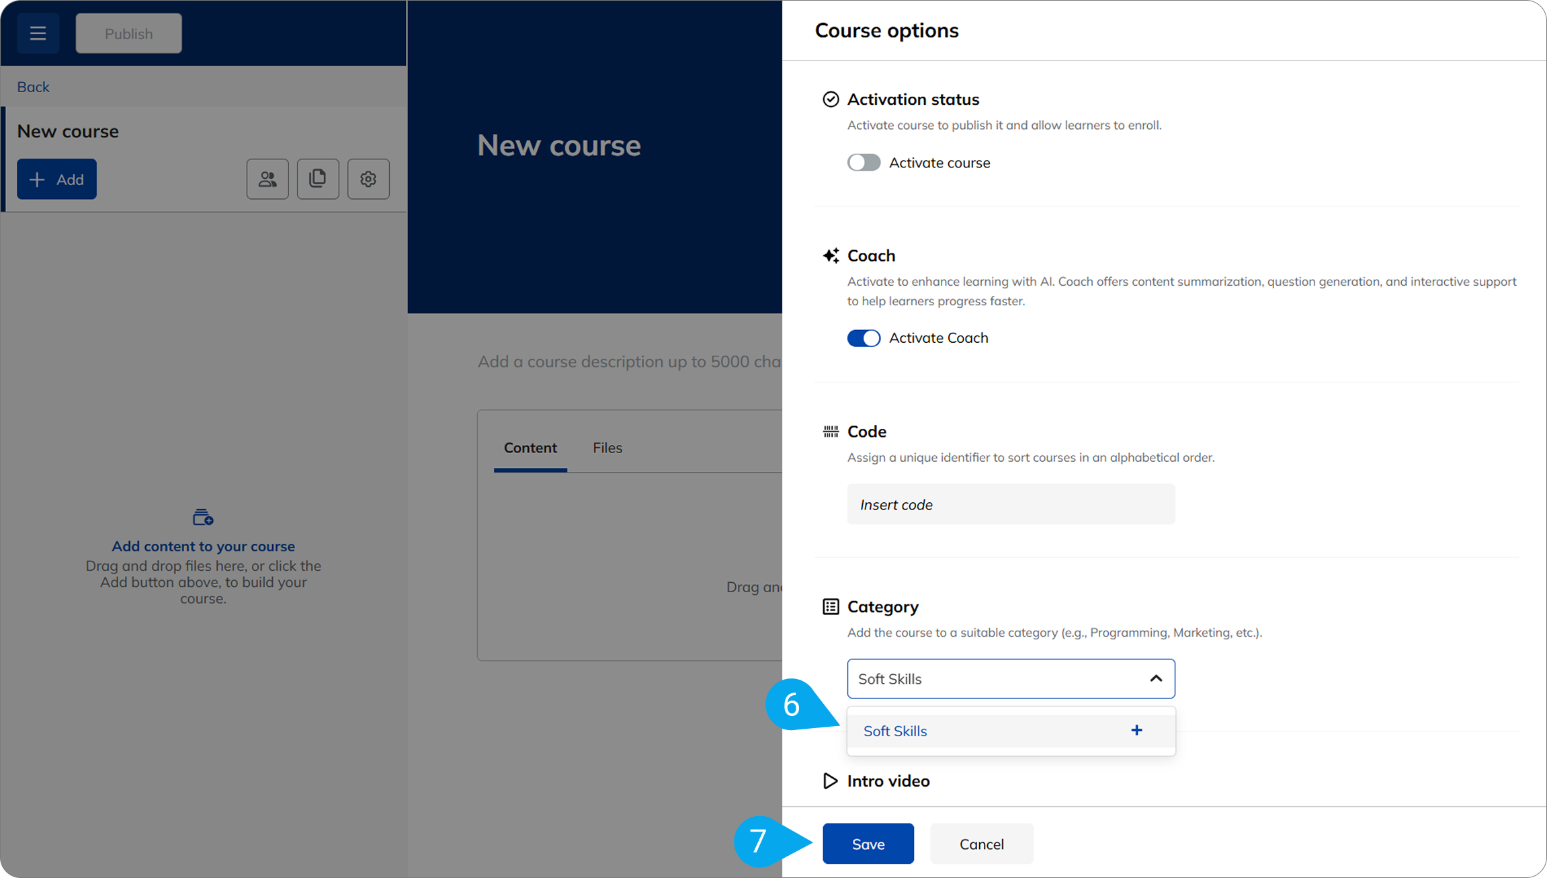The image size is (1547, 878).
Task: Select Soft Skills dropdown option
Action: coord(895,731)
